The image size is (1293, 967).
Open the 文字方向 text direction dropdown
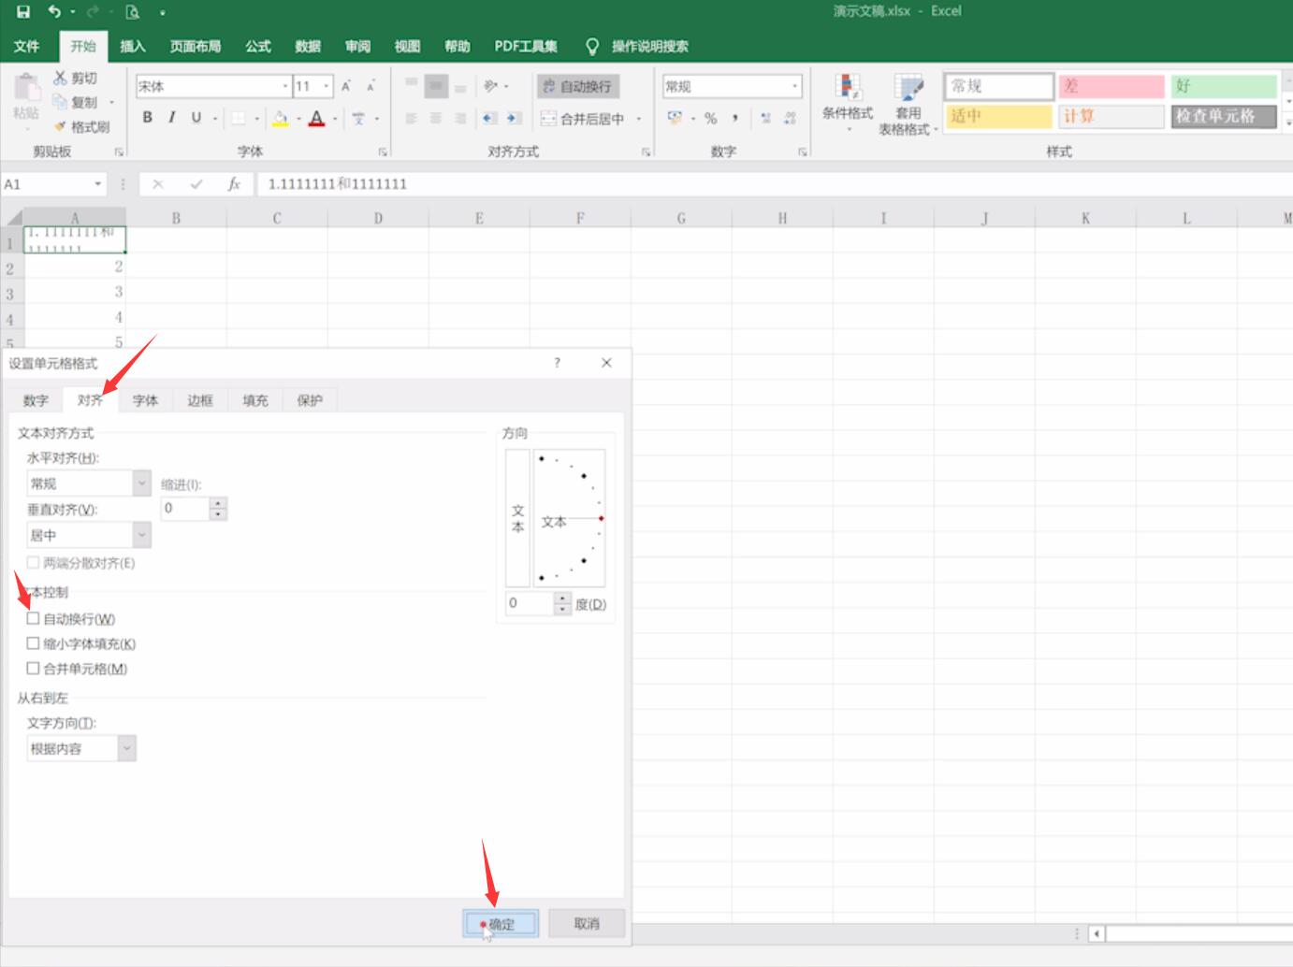(127, 748)
